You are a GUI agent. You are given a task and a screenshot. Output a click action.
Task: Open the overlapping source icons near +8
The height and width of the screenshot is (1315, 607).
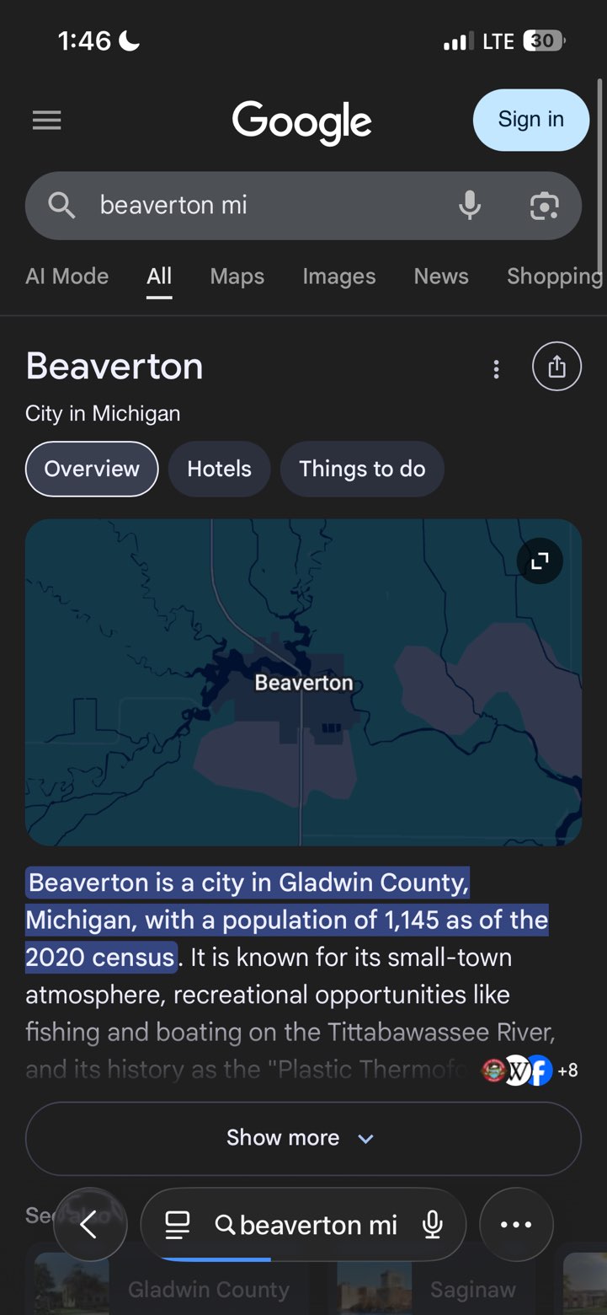pos(515,1071)
